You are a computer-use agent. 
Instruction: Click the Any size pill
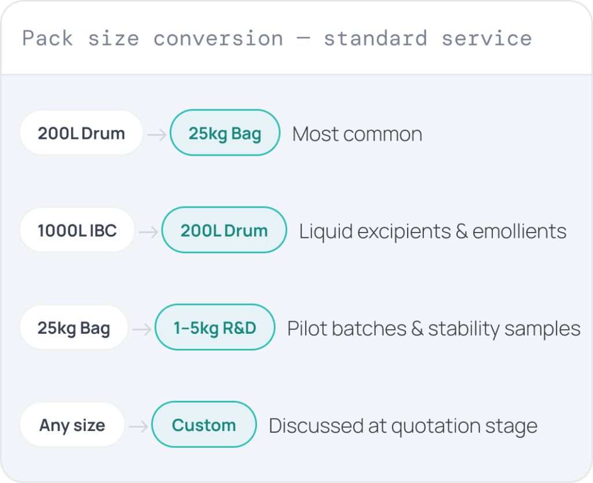pyautogui.click(x=72, y=425)
